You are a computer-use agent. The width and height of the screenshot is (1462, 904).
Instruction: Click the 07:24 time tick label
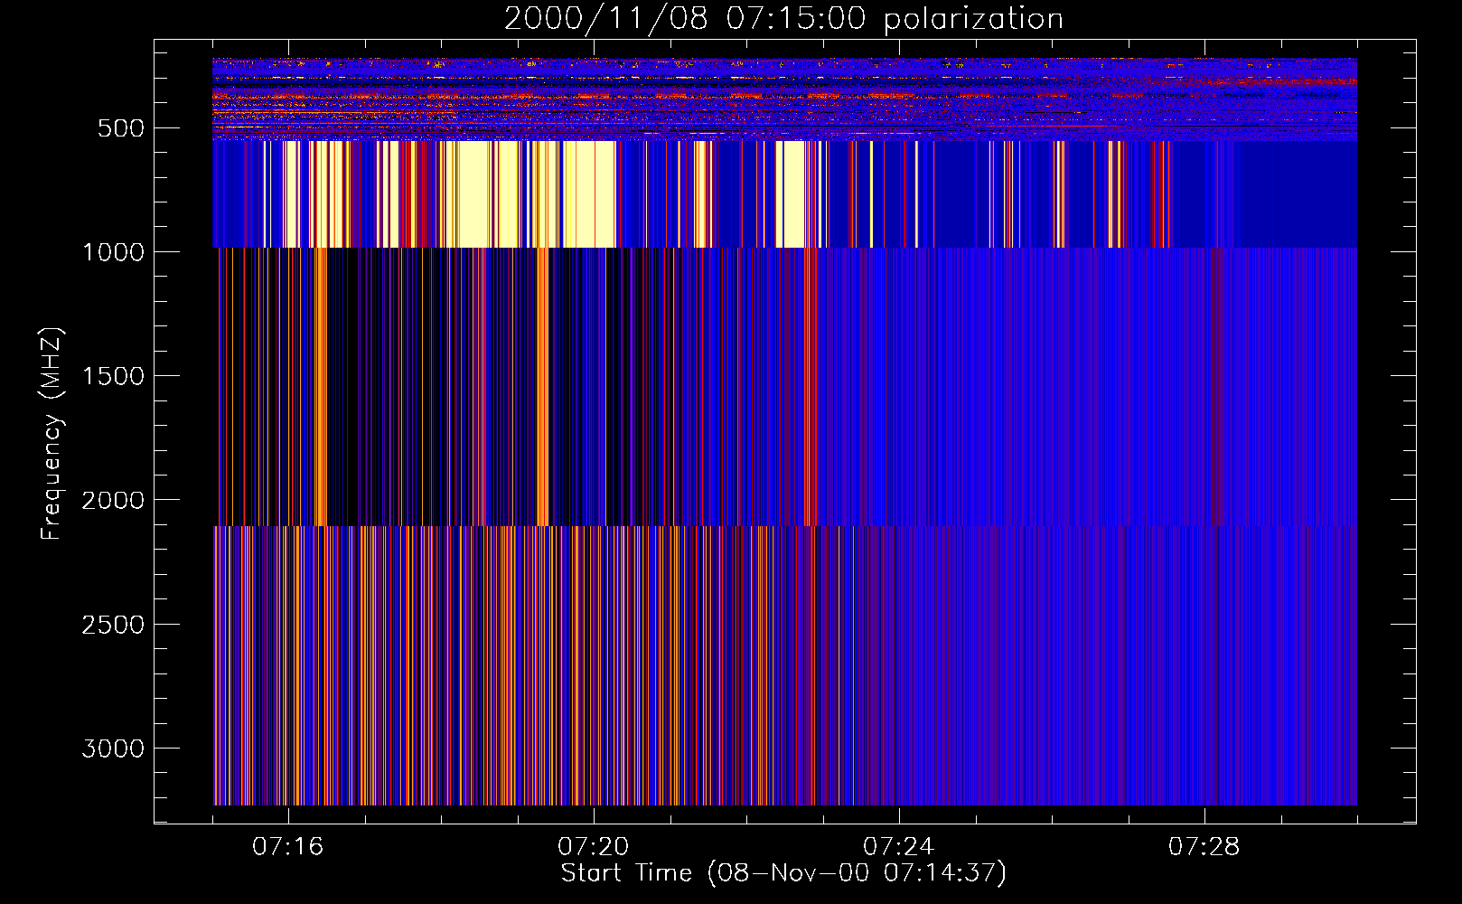click(899, 847)
